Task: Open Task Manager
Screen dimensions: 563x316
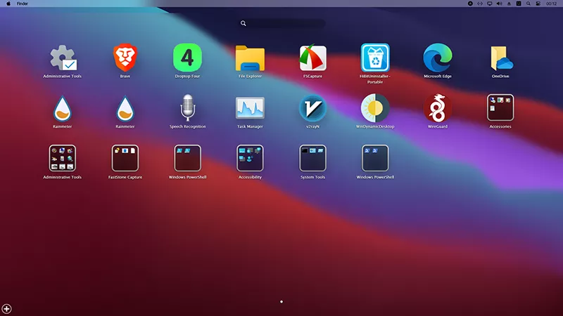Action: 250,108
